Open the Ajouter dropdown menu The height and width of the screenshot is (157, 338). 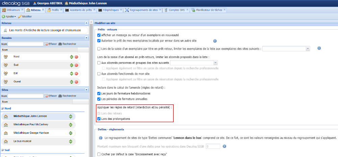(9, 16)
